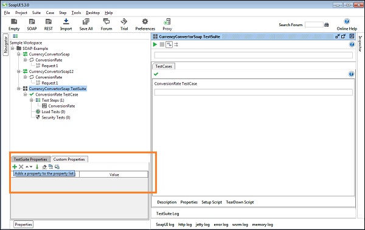This screenshot has width=365, height=230.
Task: Open the Tools menu
Action: [76, 13]
